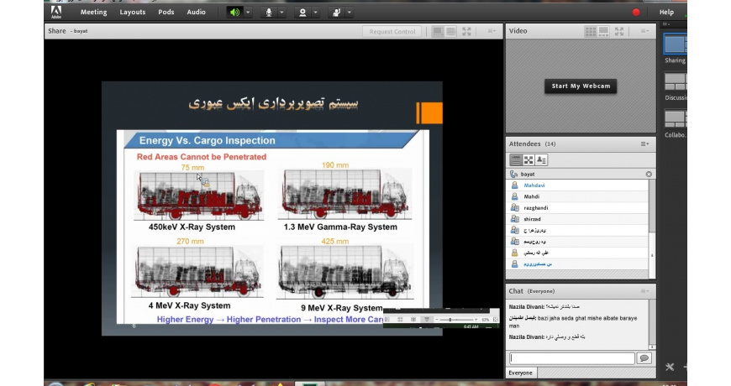Screen dimensions: 731x386
Task: Expand the status options dropdown arrow
Action: pos(350,13)
